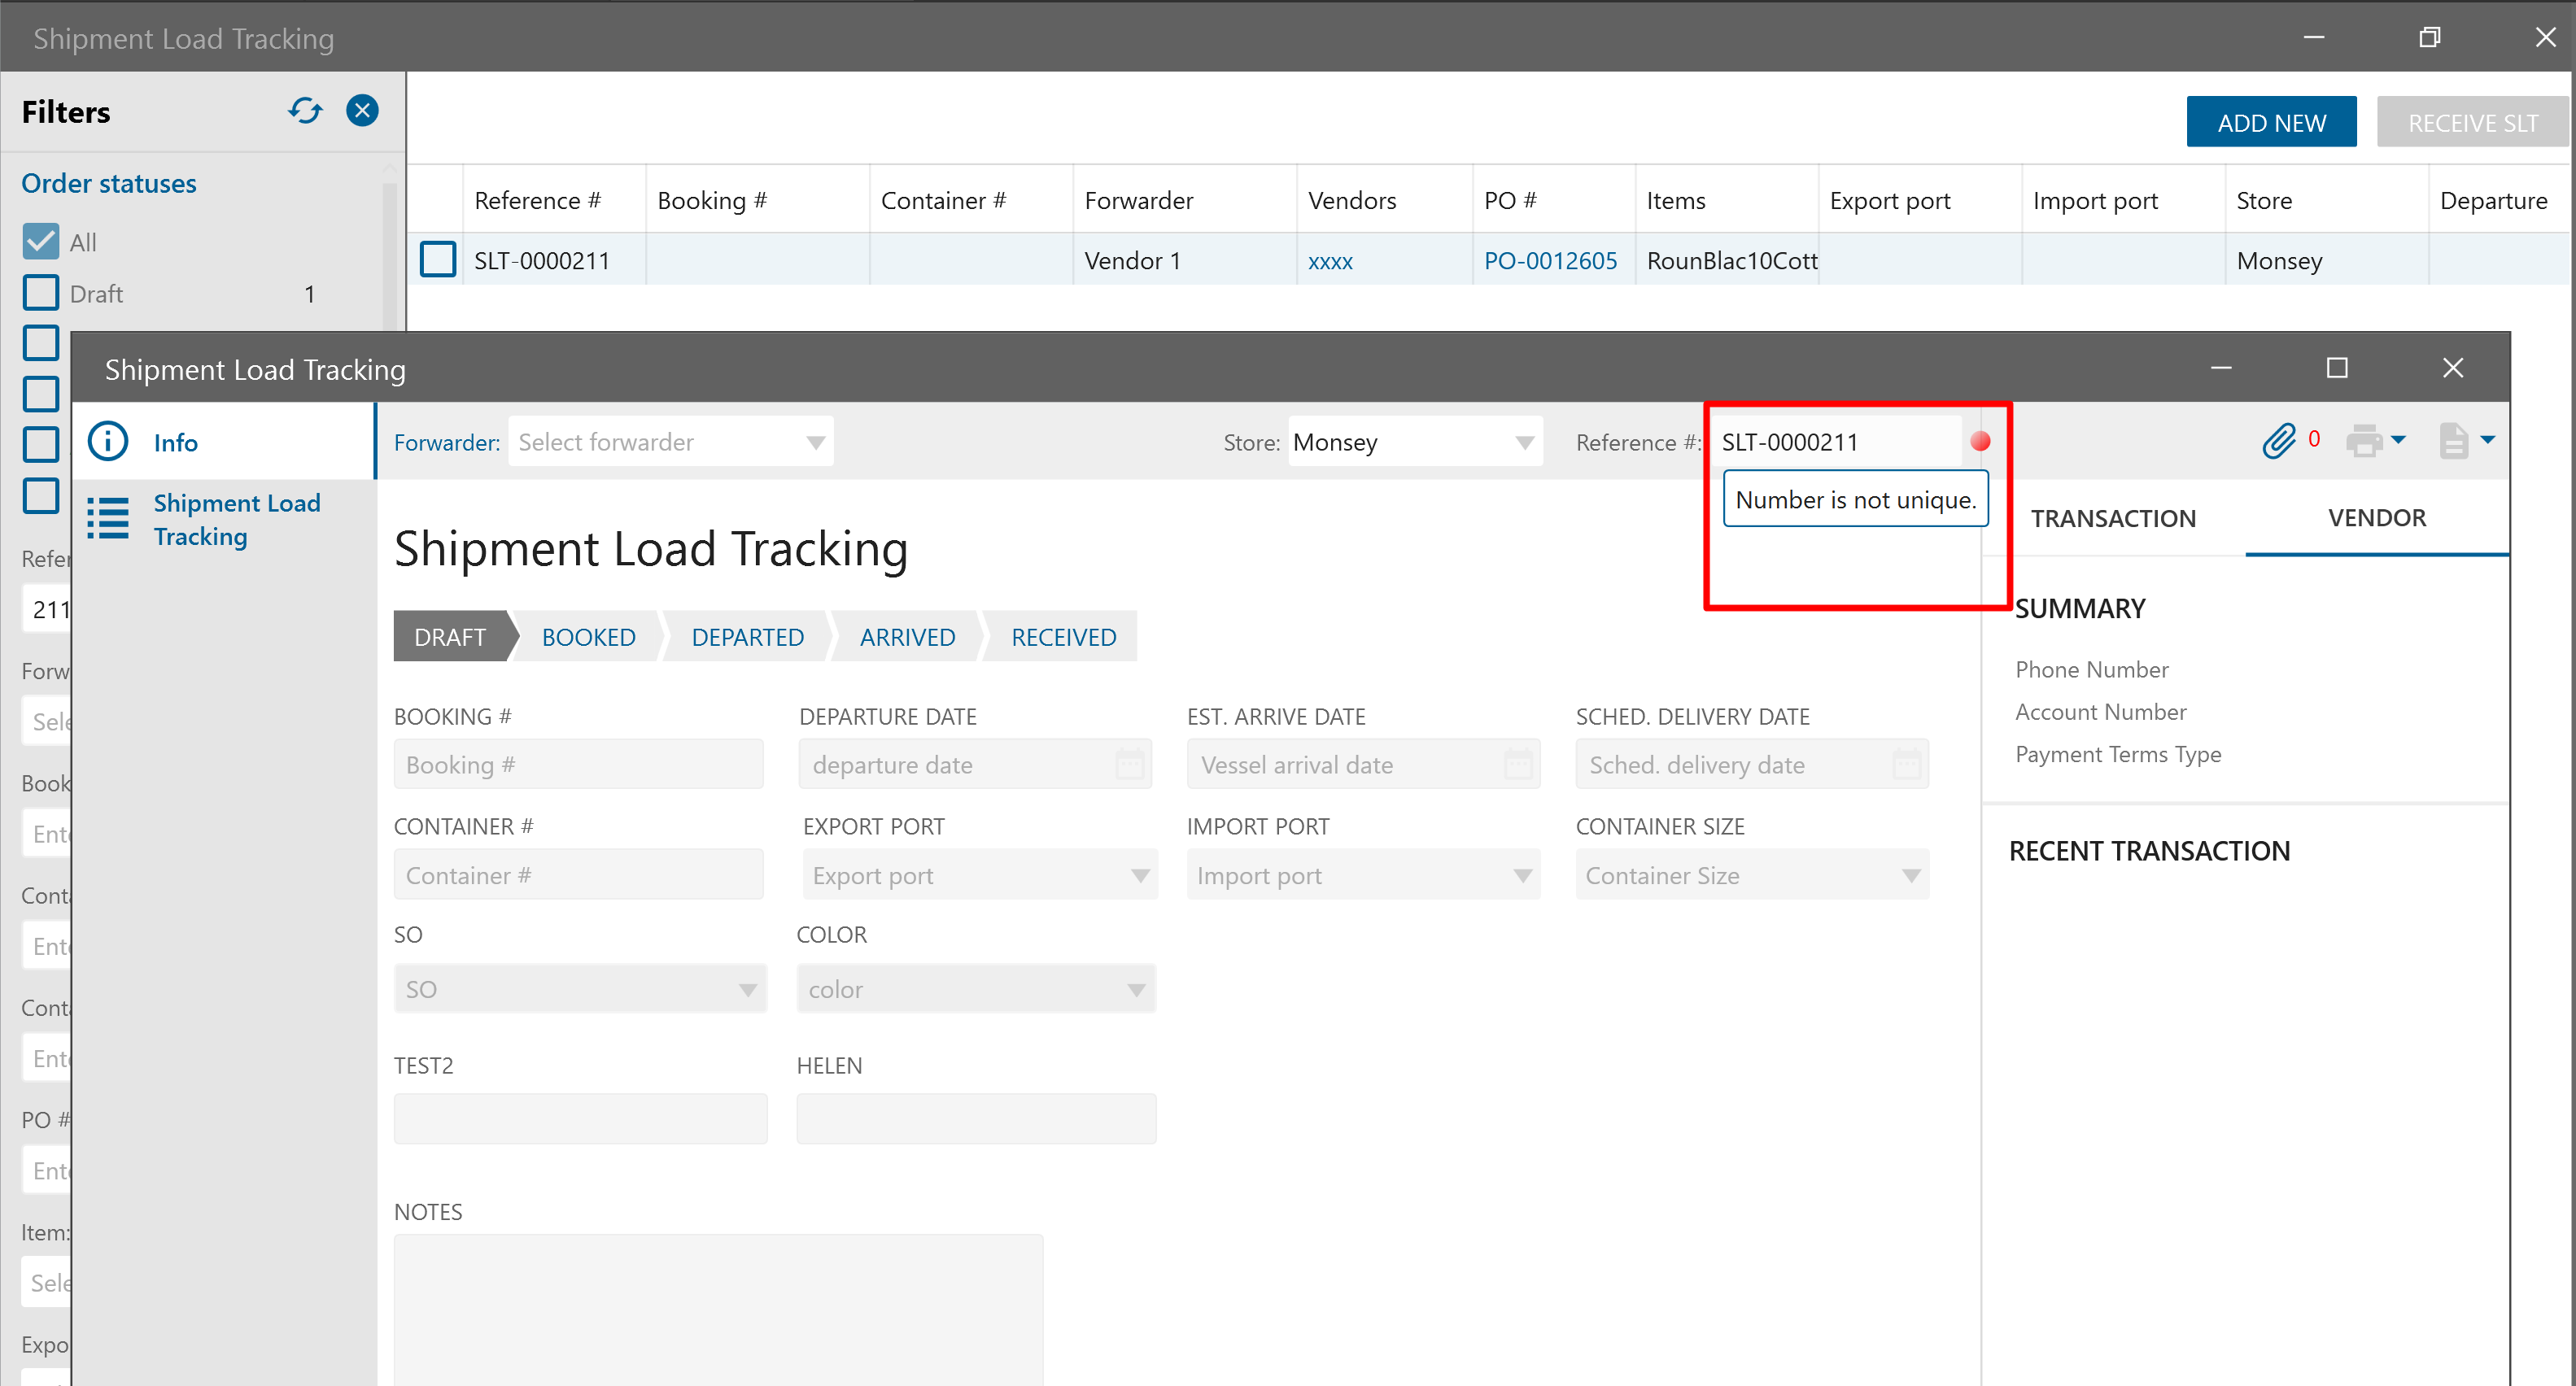The height and width of the screenshot is (1386, 2576).
Task: Expand the Container Size dropdown
Action: click(1911, 876)
